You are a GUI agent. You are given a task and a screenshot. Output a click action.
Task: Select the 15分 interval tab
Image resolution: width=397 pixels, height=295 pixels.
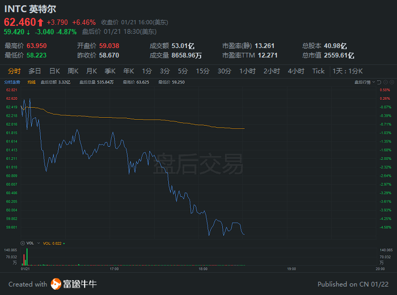coord(202,71)
